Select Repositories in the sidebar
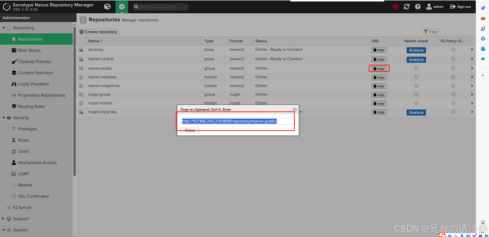Image resolution: width=489 pixels, height=237 pixels. pyautogui.click(x=36, y=39)
